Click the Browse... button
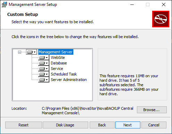The image size is (172, 134). click(152, 110)
